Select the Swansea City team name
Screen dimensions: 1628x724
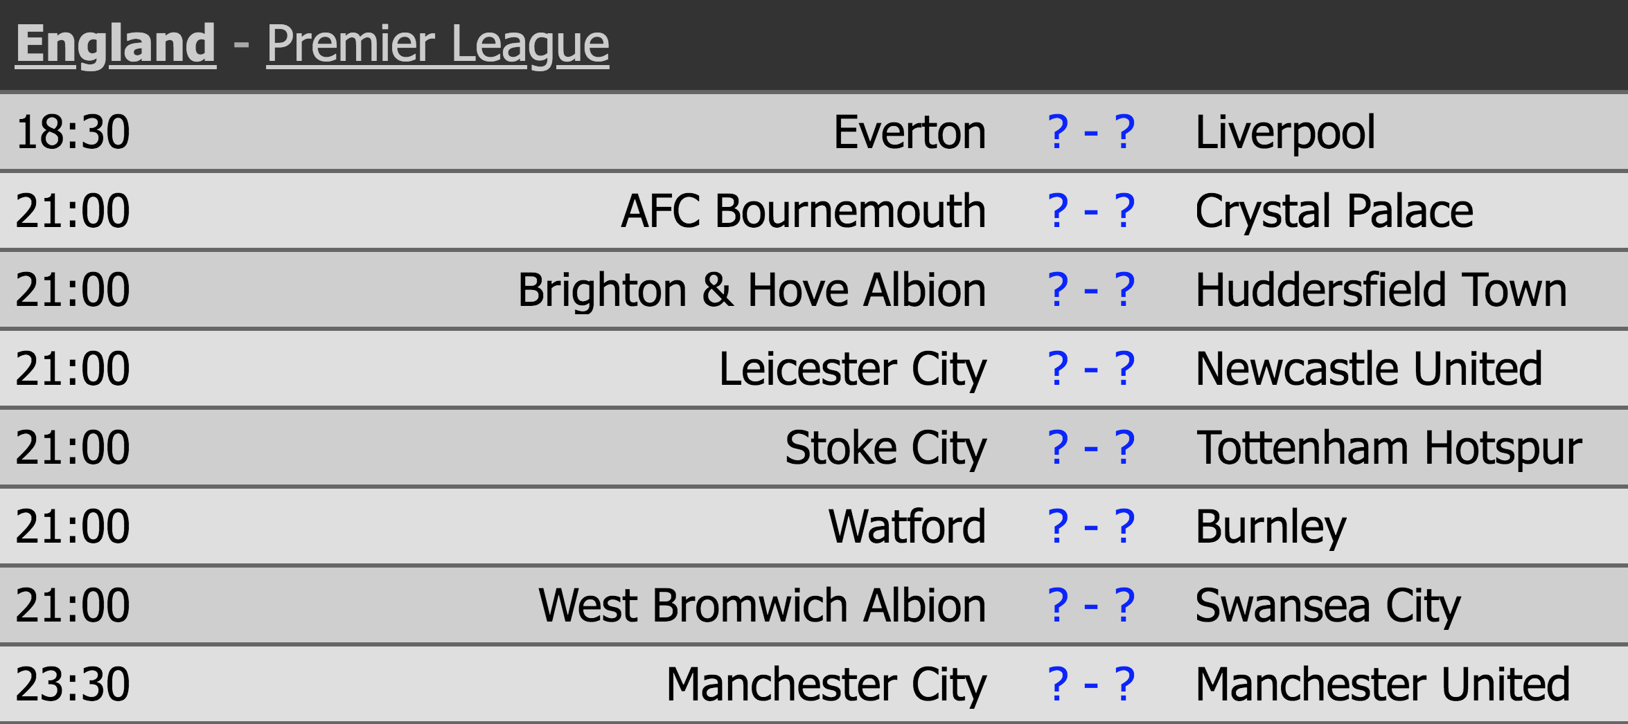tap(1328, 606)
